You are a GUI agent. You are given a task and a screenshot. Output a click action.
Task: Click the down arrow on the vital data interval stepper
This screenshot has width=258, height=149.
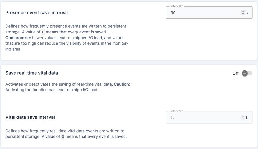pos(243,119)
